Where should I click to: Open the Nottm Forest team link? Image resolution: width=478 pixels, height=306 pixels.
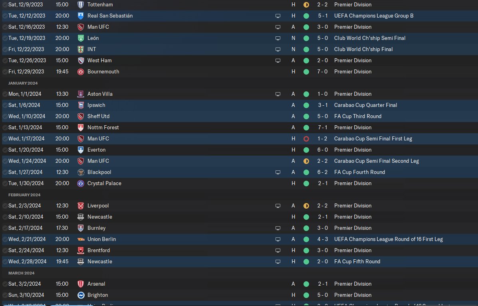coord(103,127)
